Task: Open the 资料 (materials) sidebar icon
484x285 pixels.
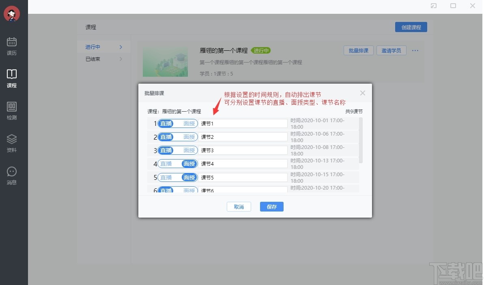Action: point(11,142)
